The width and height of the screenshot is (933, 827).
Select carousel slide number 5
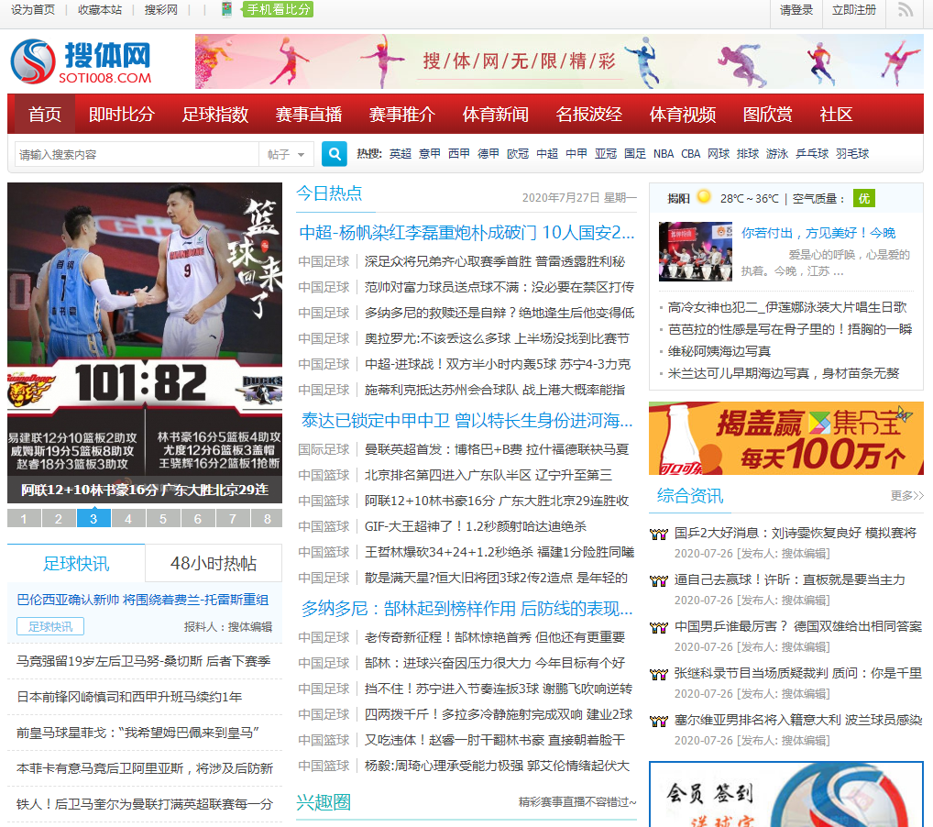coord(163,519)
